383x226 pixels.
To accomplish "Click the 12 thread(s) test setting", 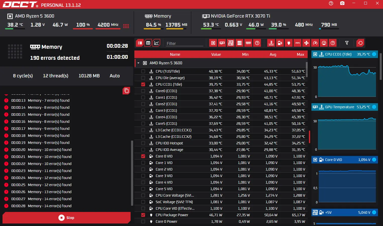I will tap(56, 76).
